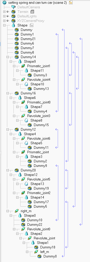The height and width of the screenshot is (262, 90).
Task: Click the right_m joint icon
Action: pyautogui.click(x=16, y=211)
